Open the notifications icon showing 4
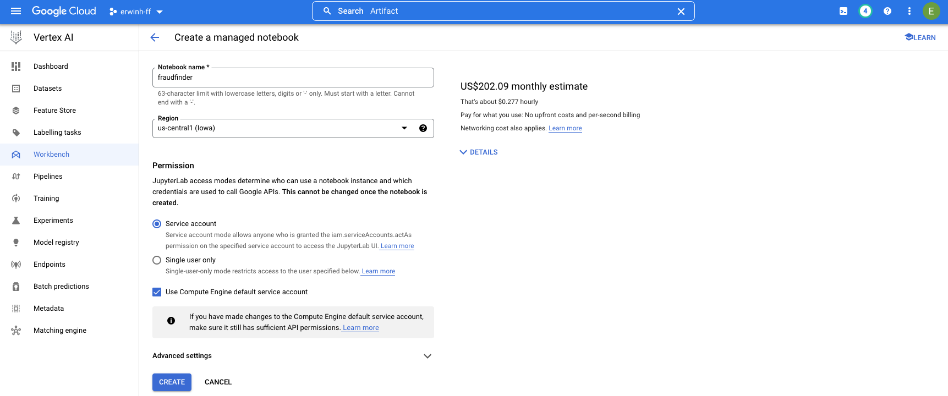The image size is (948, 396). tap(865, 11)
